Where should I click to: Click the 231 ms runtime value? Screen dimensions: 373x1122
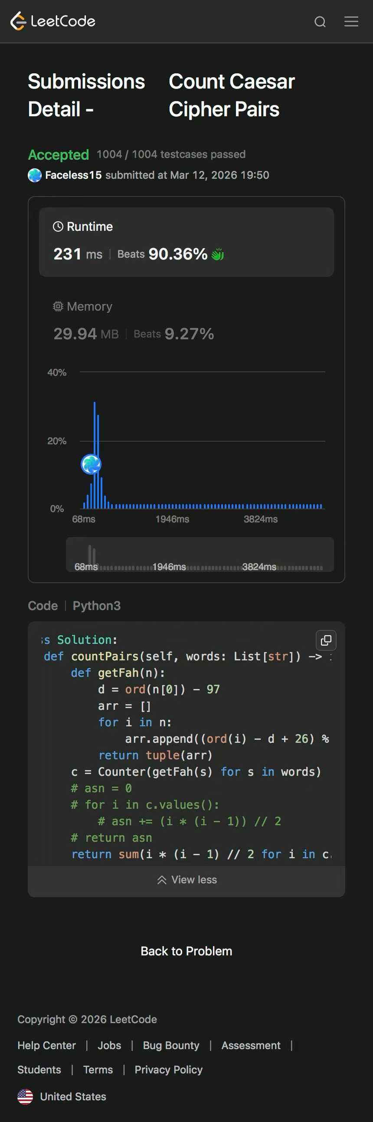(x=78, y=254)
